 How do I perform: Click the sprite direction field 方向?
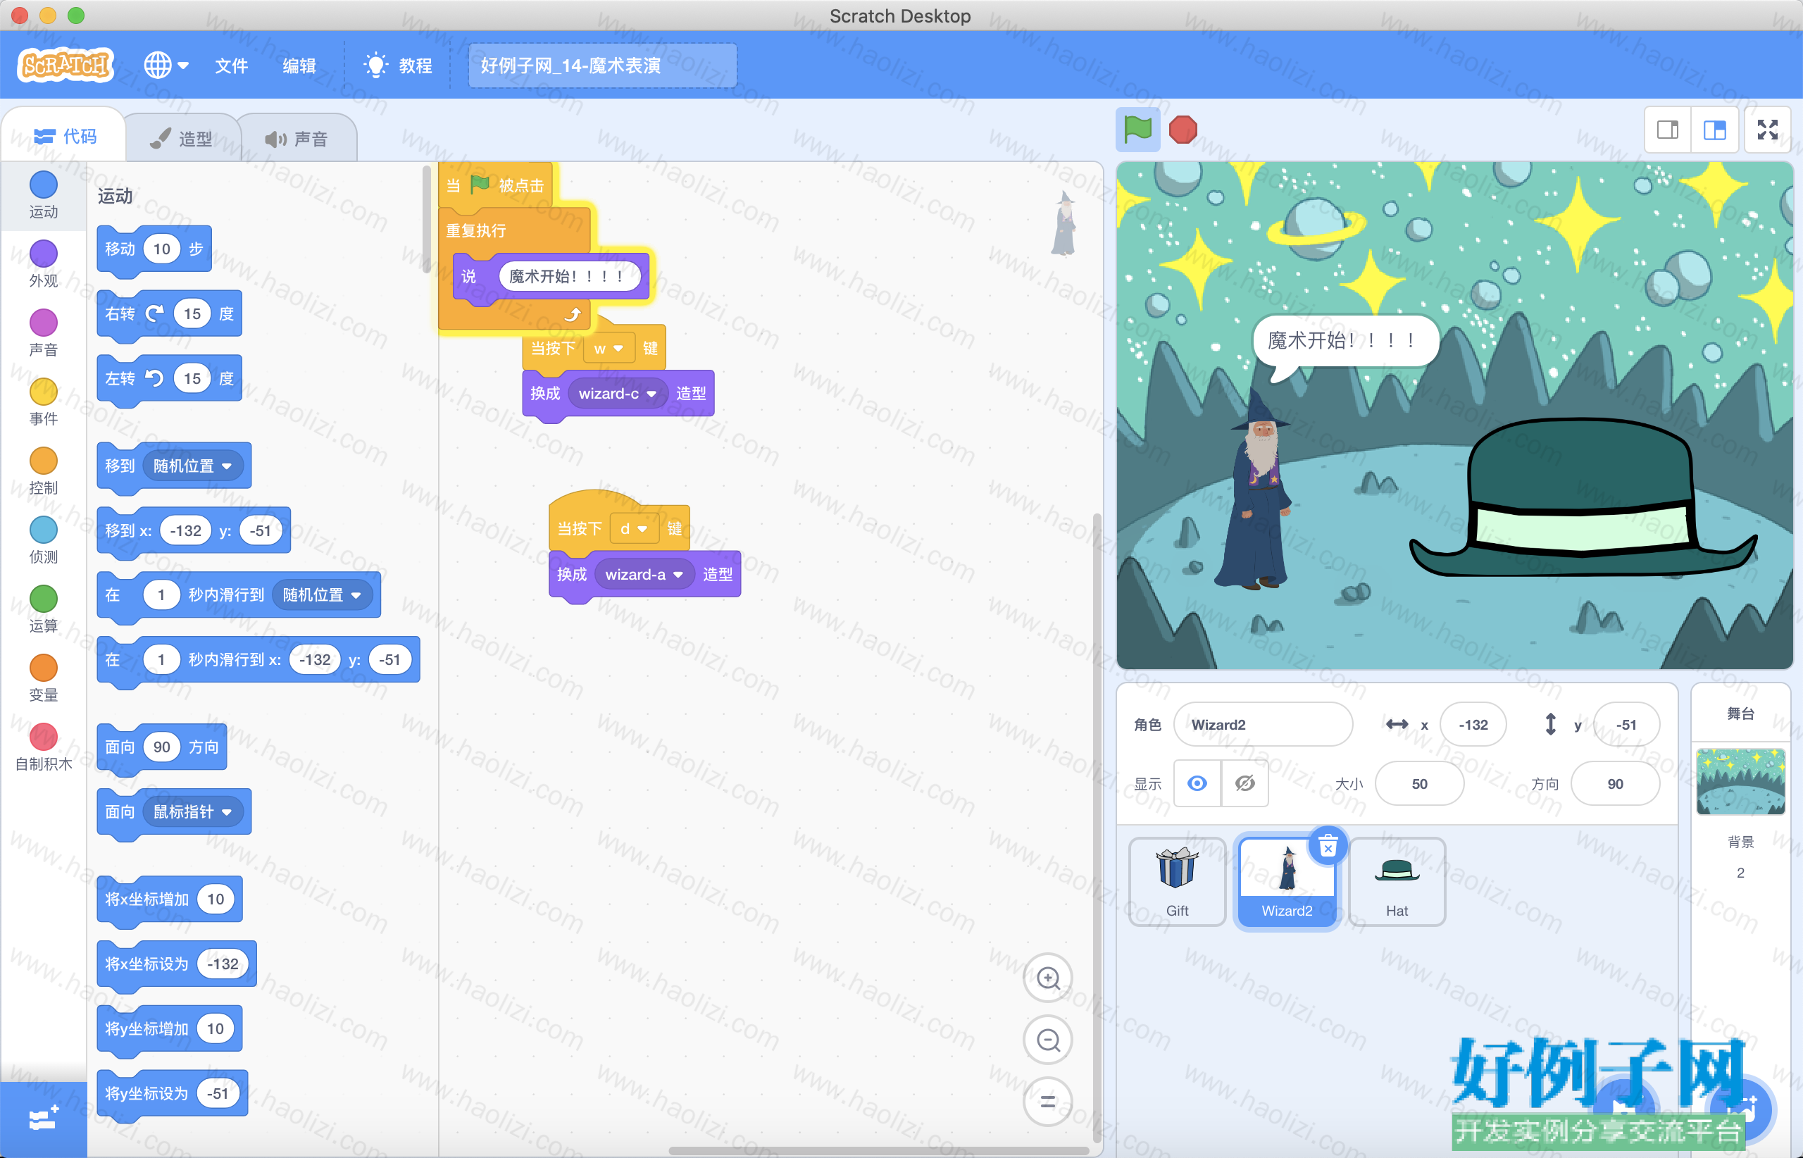(x=1615, y=783)
